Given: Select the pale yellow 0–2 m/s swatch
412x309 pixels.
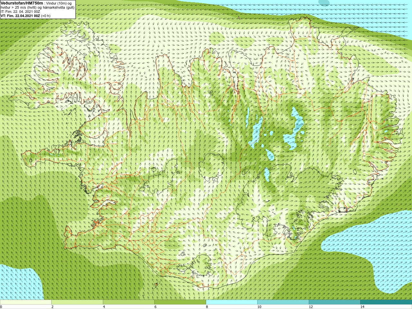Looking at the screenshot, I should coord(26,302).
